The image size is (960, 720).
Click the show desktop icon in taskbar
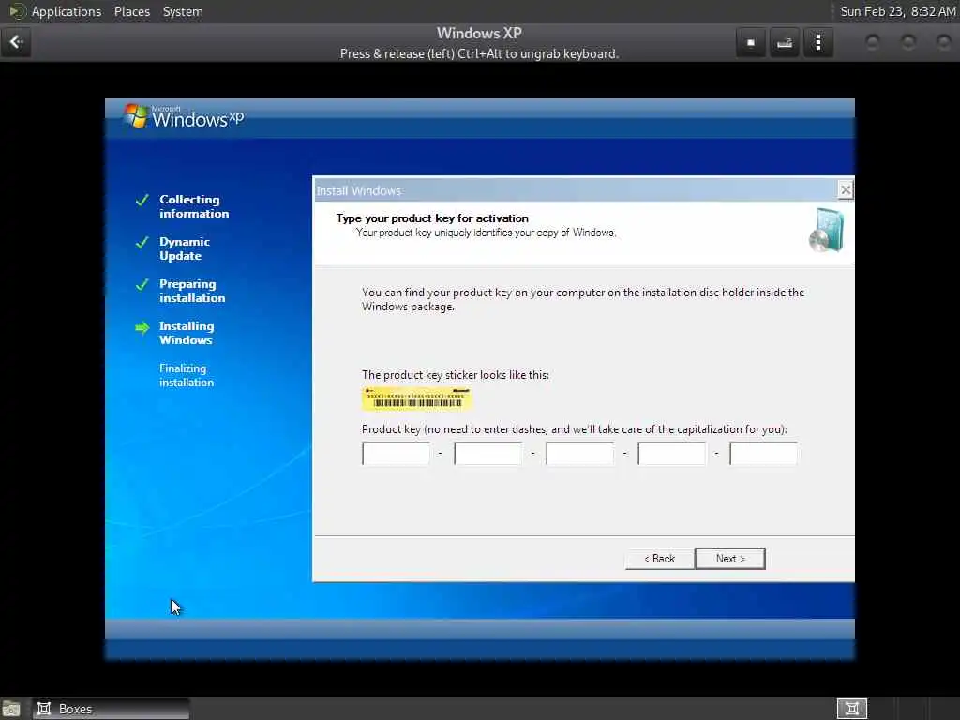(11, 709)
